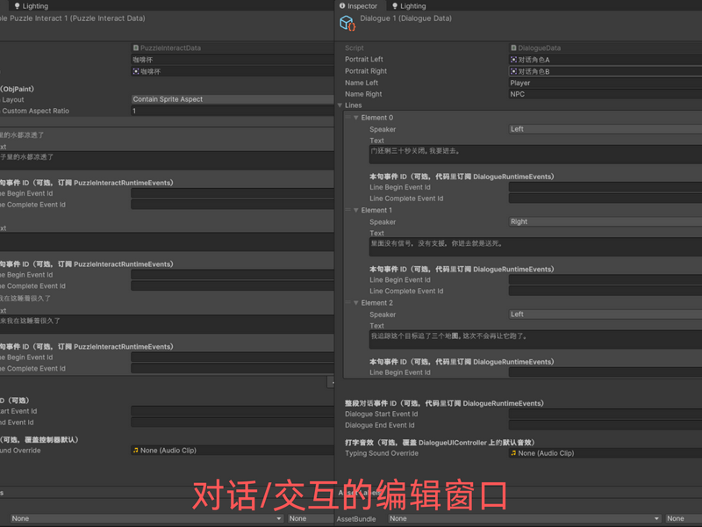This screenshot has height=527, width=702.
Task: Click the 咖啡杯 sprite object field
Action: 233,71
